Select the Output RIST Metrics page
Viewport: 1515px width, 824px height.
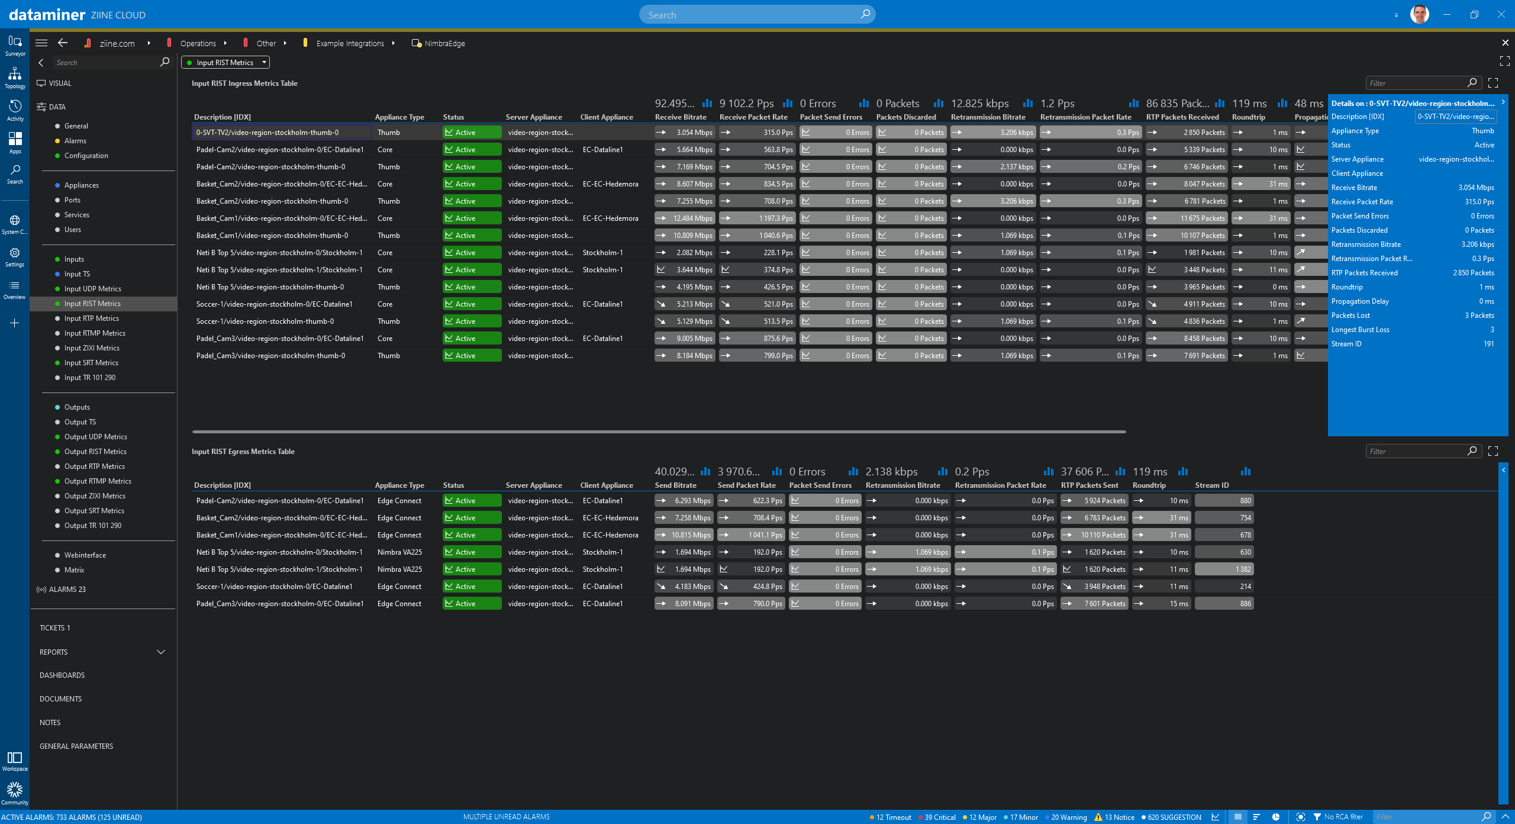coord(95,452)
